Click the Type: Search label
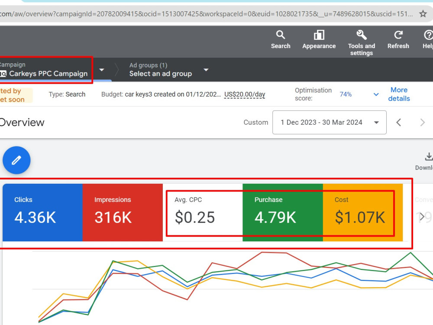This screenshot has height=325, width=433. point(67,94)
